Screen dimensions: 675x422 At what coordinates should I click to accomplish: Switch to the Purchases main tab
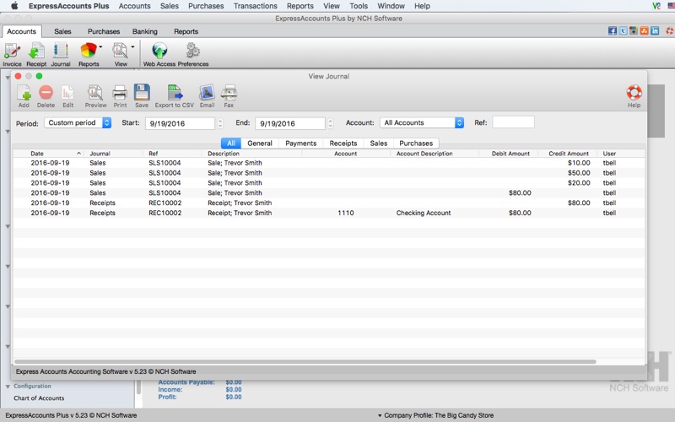click(103, 31)
